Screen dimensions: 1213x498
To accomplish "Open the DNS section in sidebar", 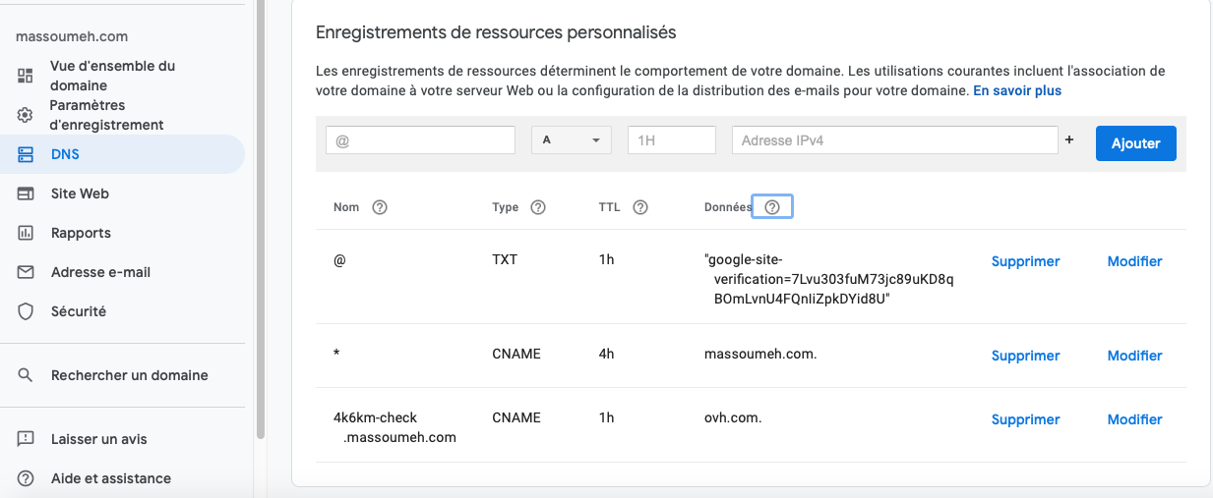I will pyautogui.click(x=65, y=154).
